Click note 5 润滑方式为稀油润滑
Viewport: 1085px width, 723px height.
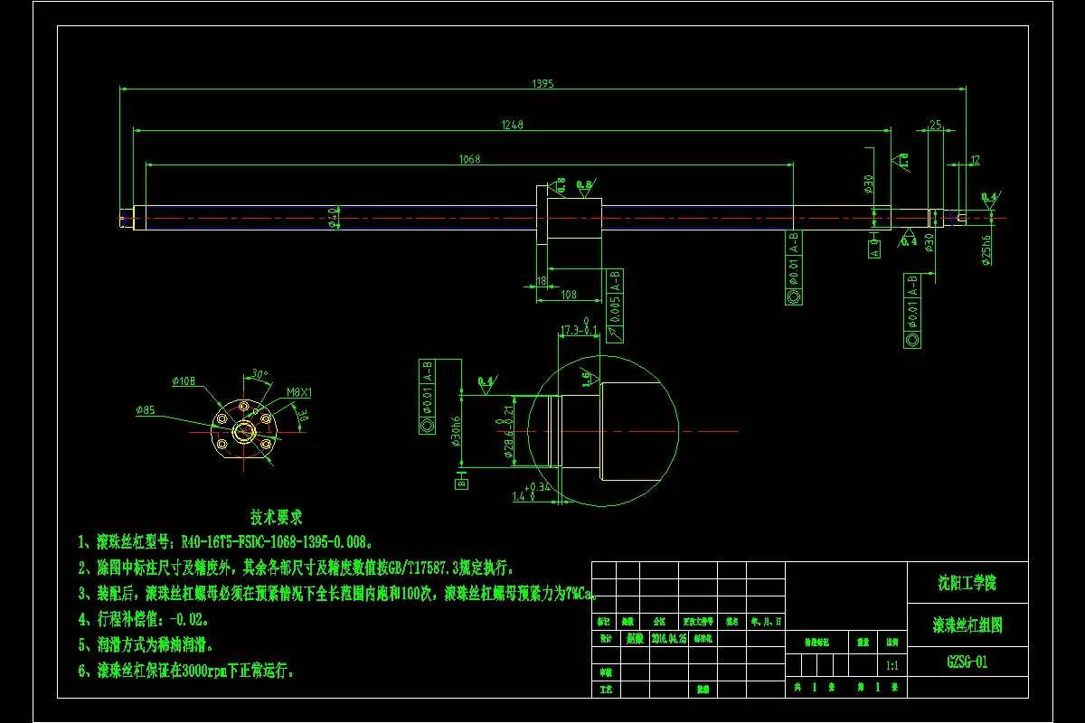(x=146, y=645)
